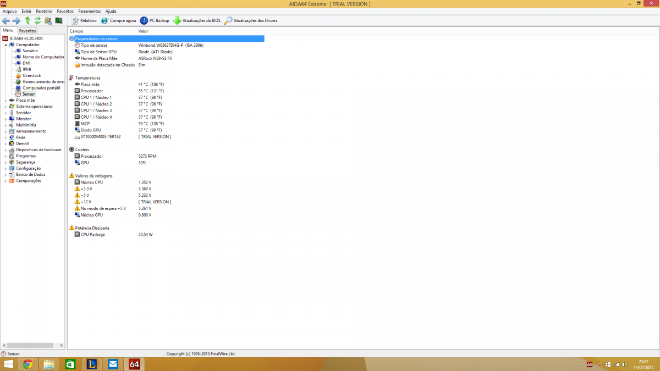The height and width of the screenshot is (371, 660).
Task: Click the DirectX X icon in the tree
Action: point(12,143)
